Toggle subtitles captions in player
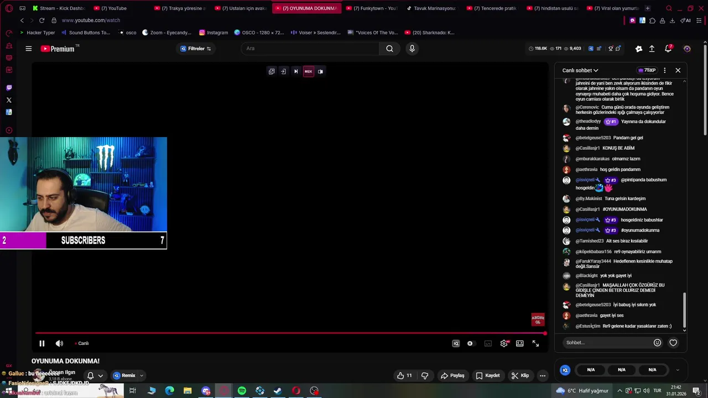Screen dimensions: 708x398 (488, 343)
